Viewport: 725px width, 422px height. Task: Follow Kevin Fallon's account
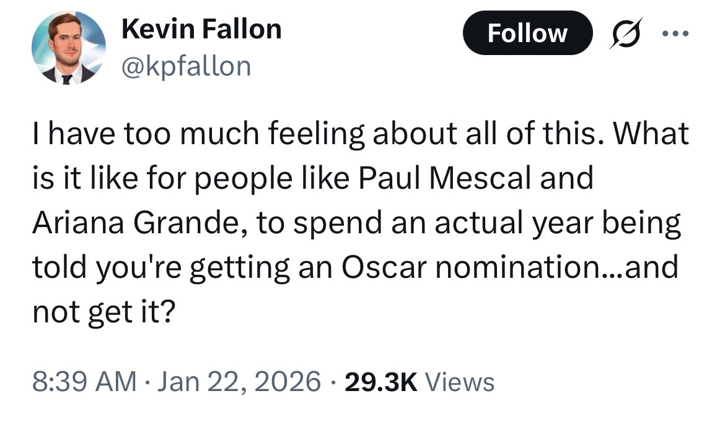(527, 33)
